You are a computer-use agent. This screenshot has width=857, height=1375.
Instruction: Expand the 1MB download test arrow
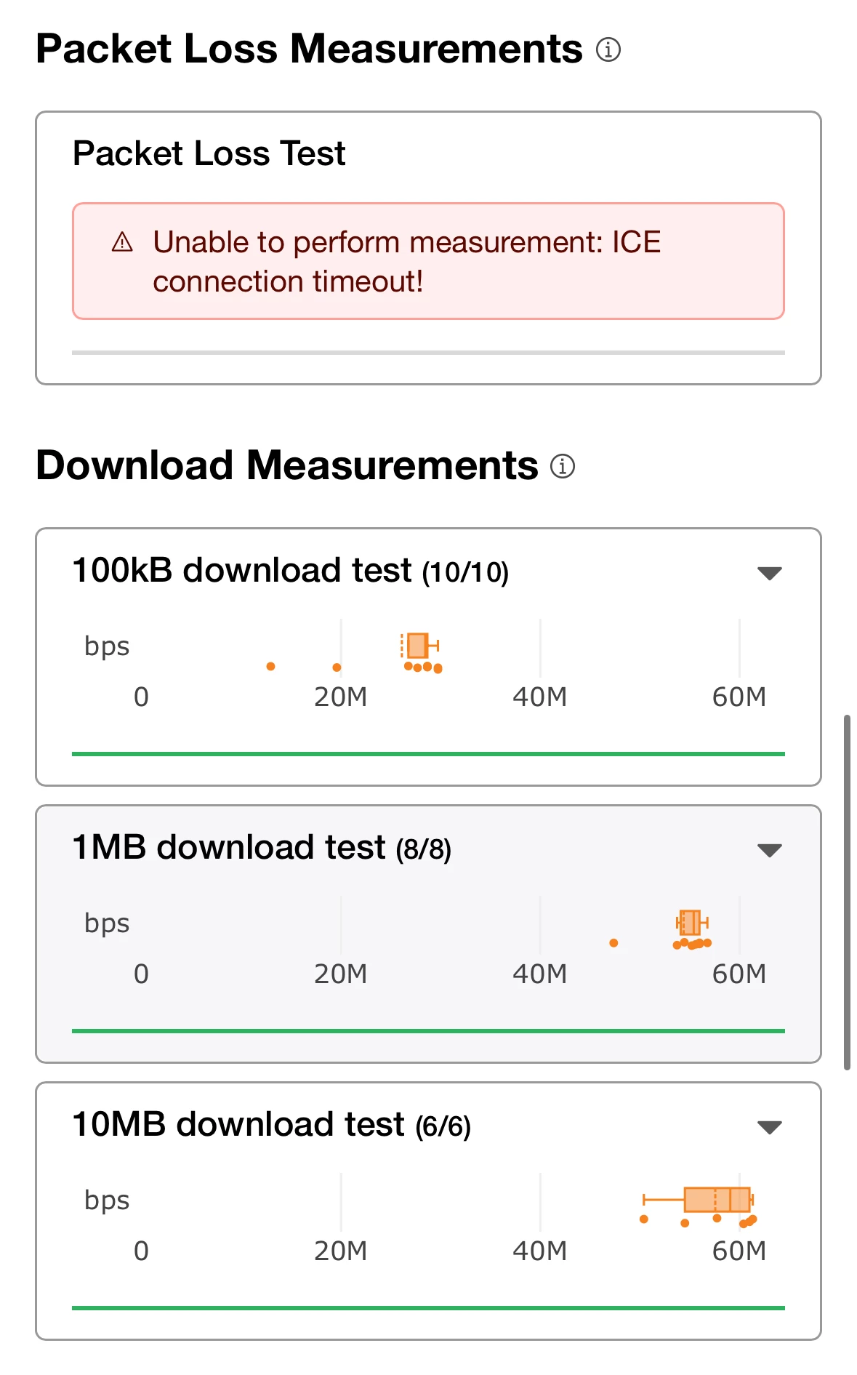click(x=769, y=850)
